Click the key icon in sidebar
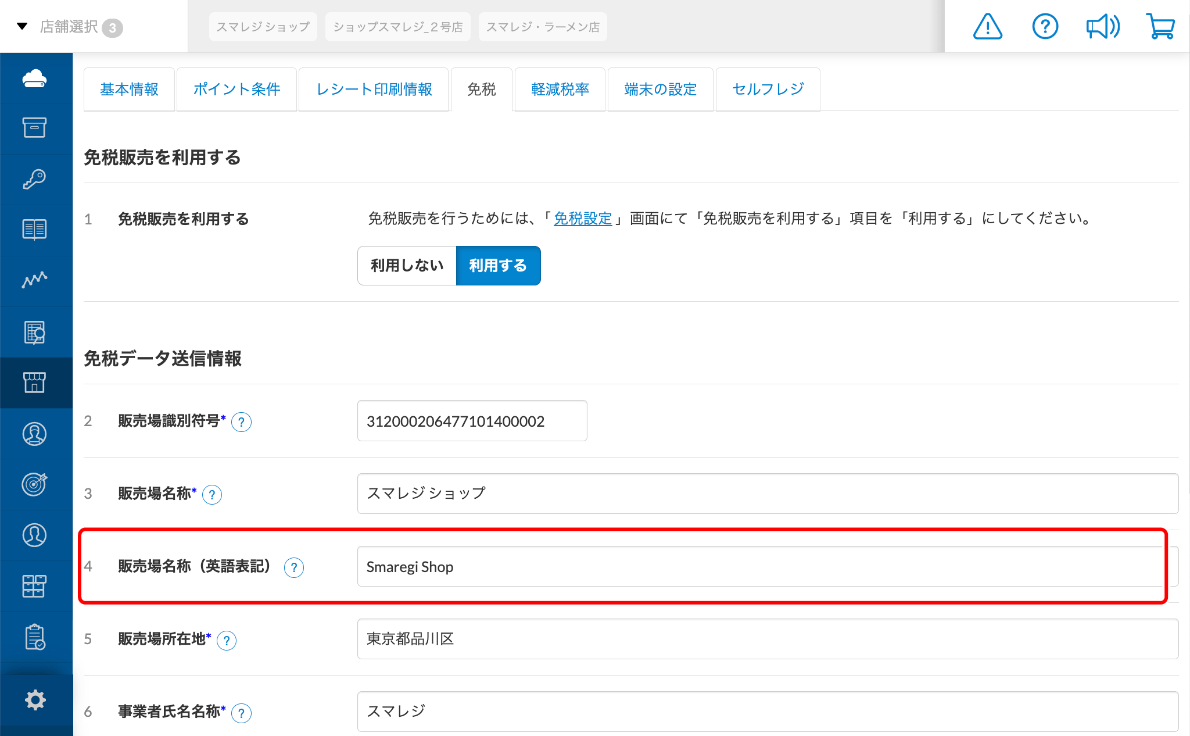The width and height of the screenshot is (1190, 736). click(35, 179)
